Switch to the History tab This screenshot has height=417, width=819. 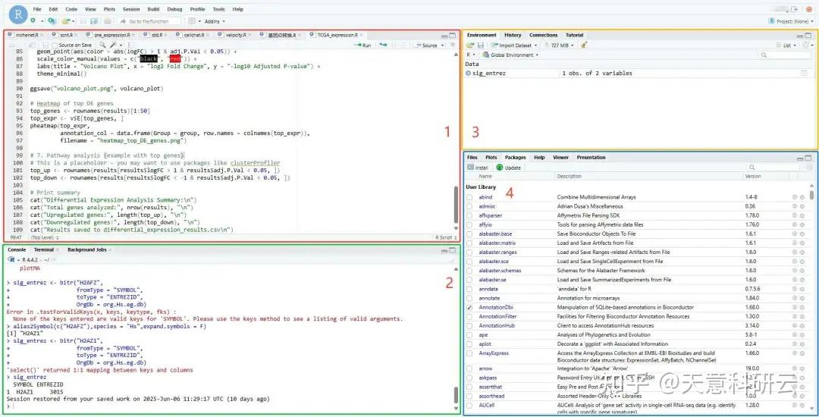point(513,35)
